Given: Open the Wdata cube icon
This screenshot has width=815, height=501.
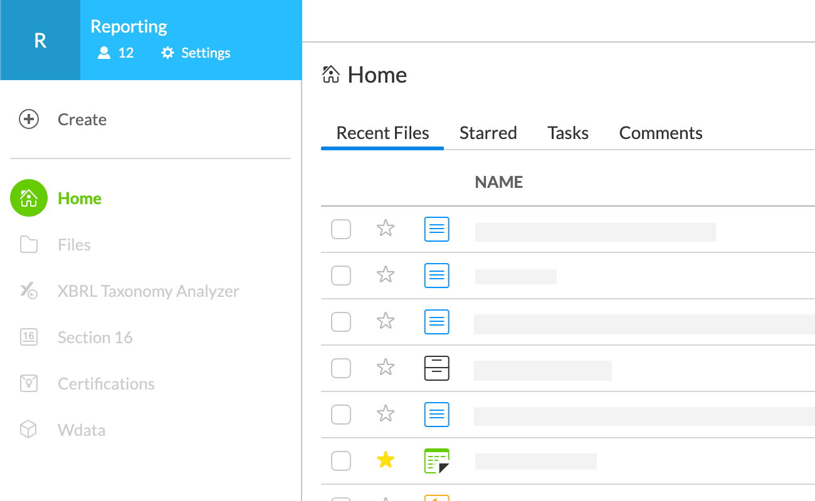Looking at the screenshot, I should (x=29, y=430).
